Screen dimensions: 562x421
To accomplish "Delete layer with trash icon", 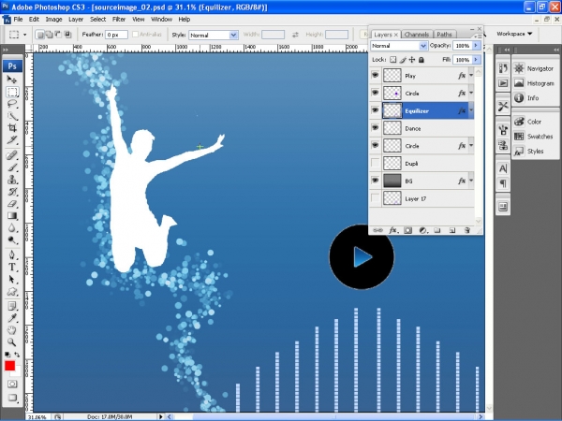I will click(x=466, y=230).
